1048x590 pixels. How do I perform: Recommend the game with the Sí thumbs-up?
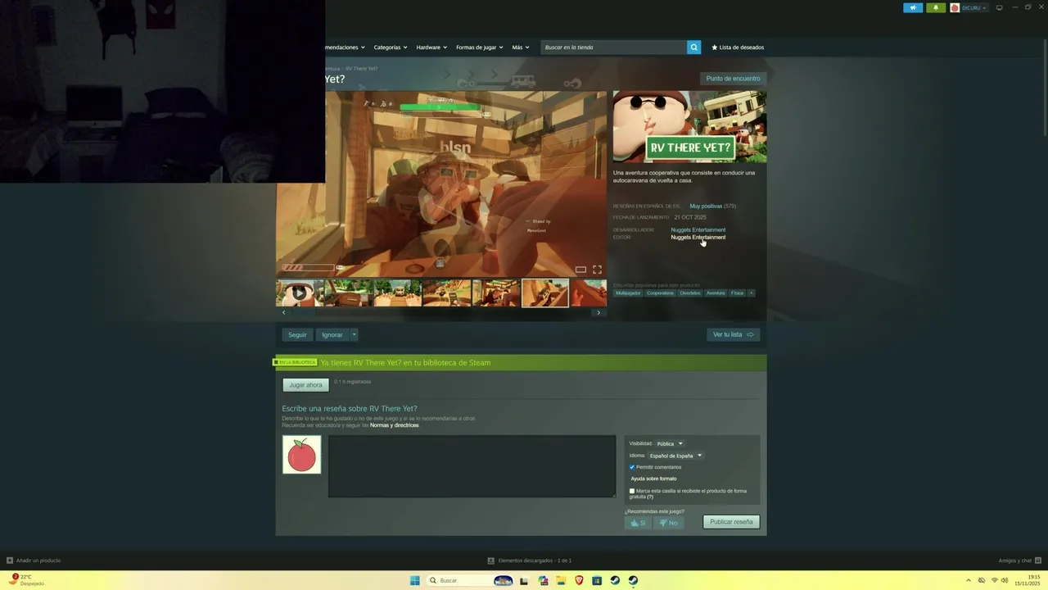pyautogui.click(x=638, y=523)
